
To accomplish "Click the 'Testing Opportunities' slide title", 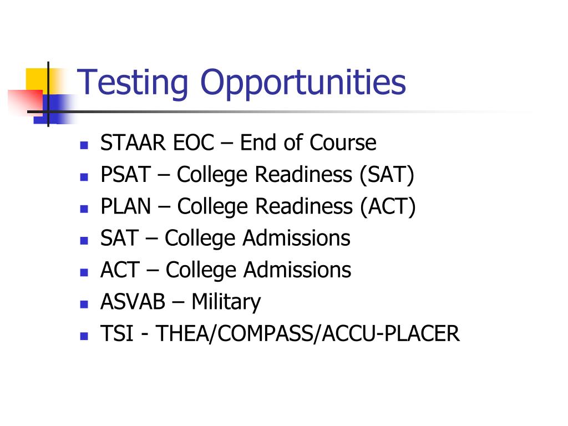I will click(241, 83).
